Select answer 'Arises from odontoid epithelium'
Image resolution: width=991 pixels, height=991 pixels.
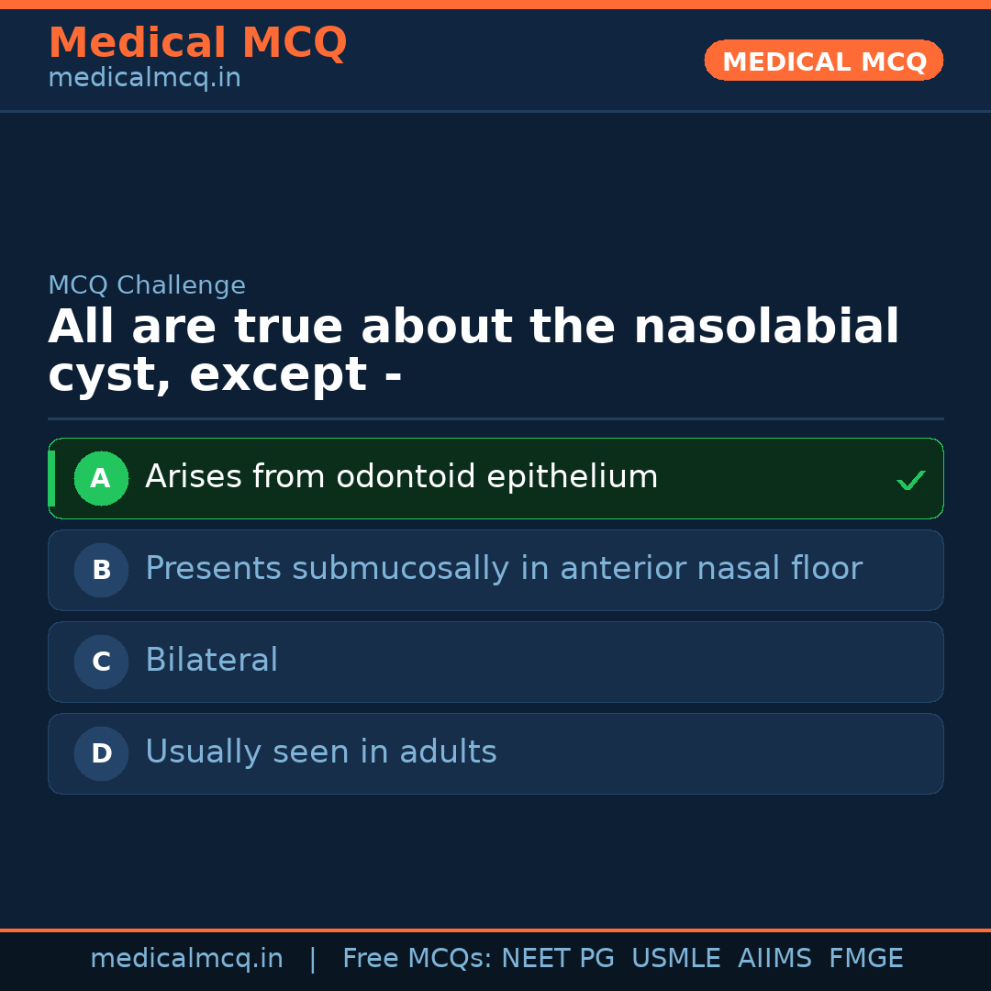401,477
